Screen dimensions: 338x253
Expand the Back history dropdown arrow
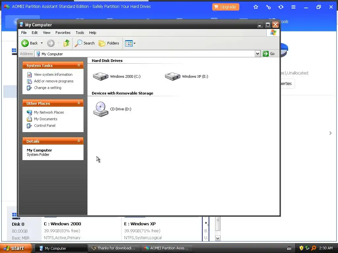tap(42, 43)
